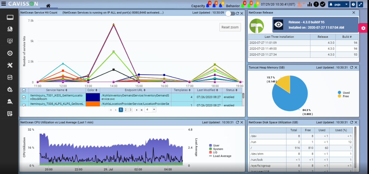Refresh the NetOcean Service Hit Count panel
This screenshot has height=174, width=369.
tap(238, 14)
